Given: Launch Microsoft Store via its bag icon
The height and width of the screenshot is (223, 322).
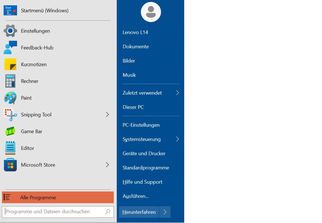Looking at the screenshot, I should coord(10,165).
